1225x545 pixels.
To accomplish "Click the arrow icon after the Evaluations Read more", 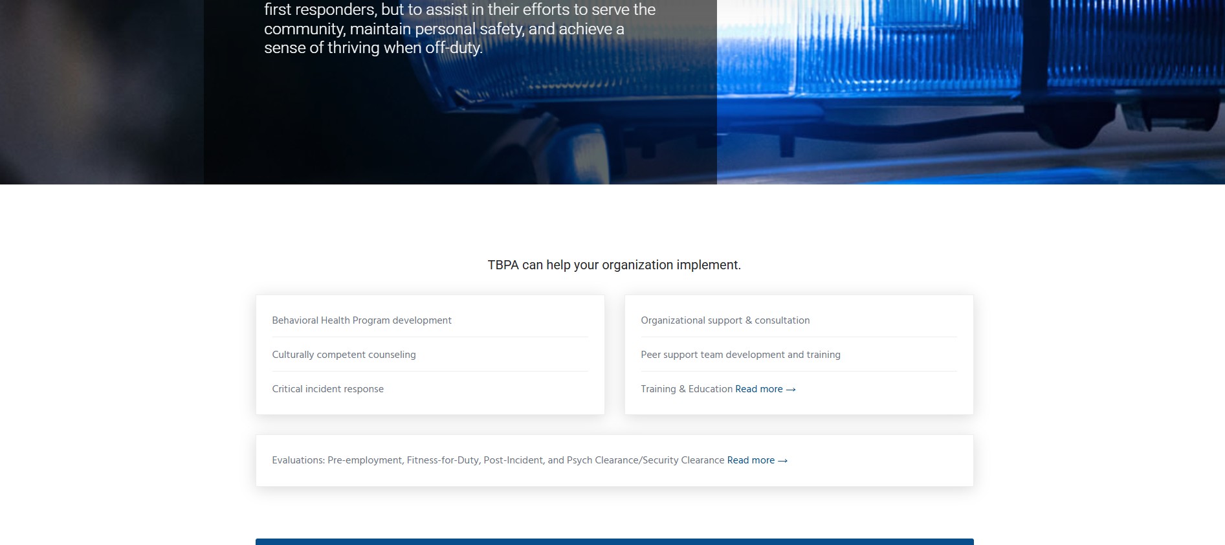I will pos(782,461).
